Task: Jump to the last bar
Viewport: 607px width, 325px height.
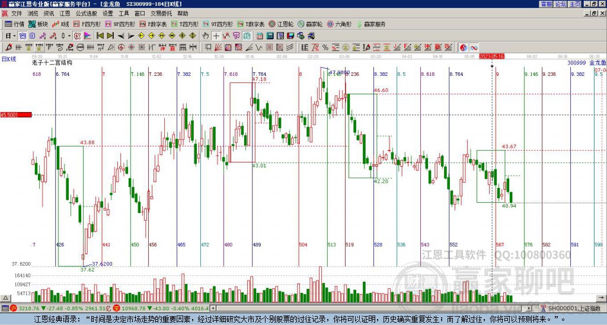Action: click(x=110, y=36)
